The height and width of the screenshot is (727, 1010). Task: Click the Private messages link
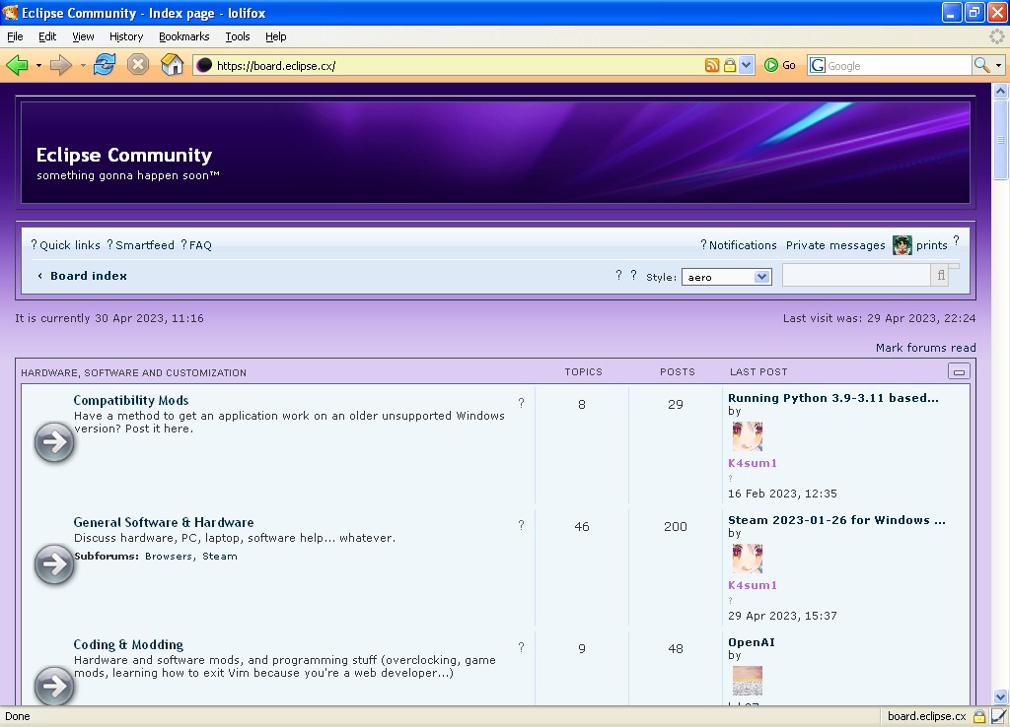pos(834,245)
